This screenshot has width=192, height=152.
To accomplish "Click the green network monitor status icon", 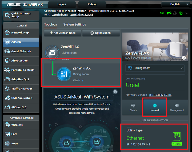I will coord(181,13).
